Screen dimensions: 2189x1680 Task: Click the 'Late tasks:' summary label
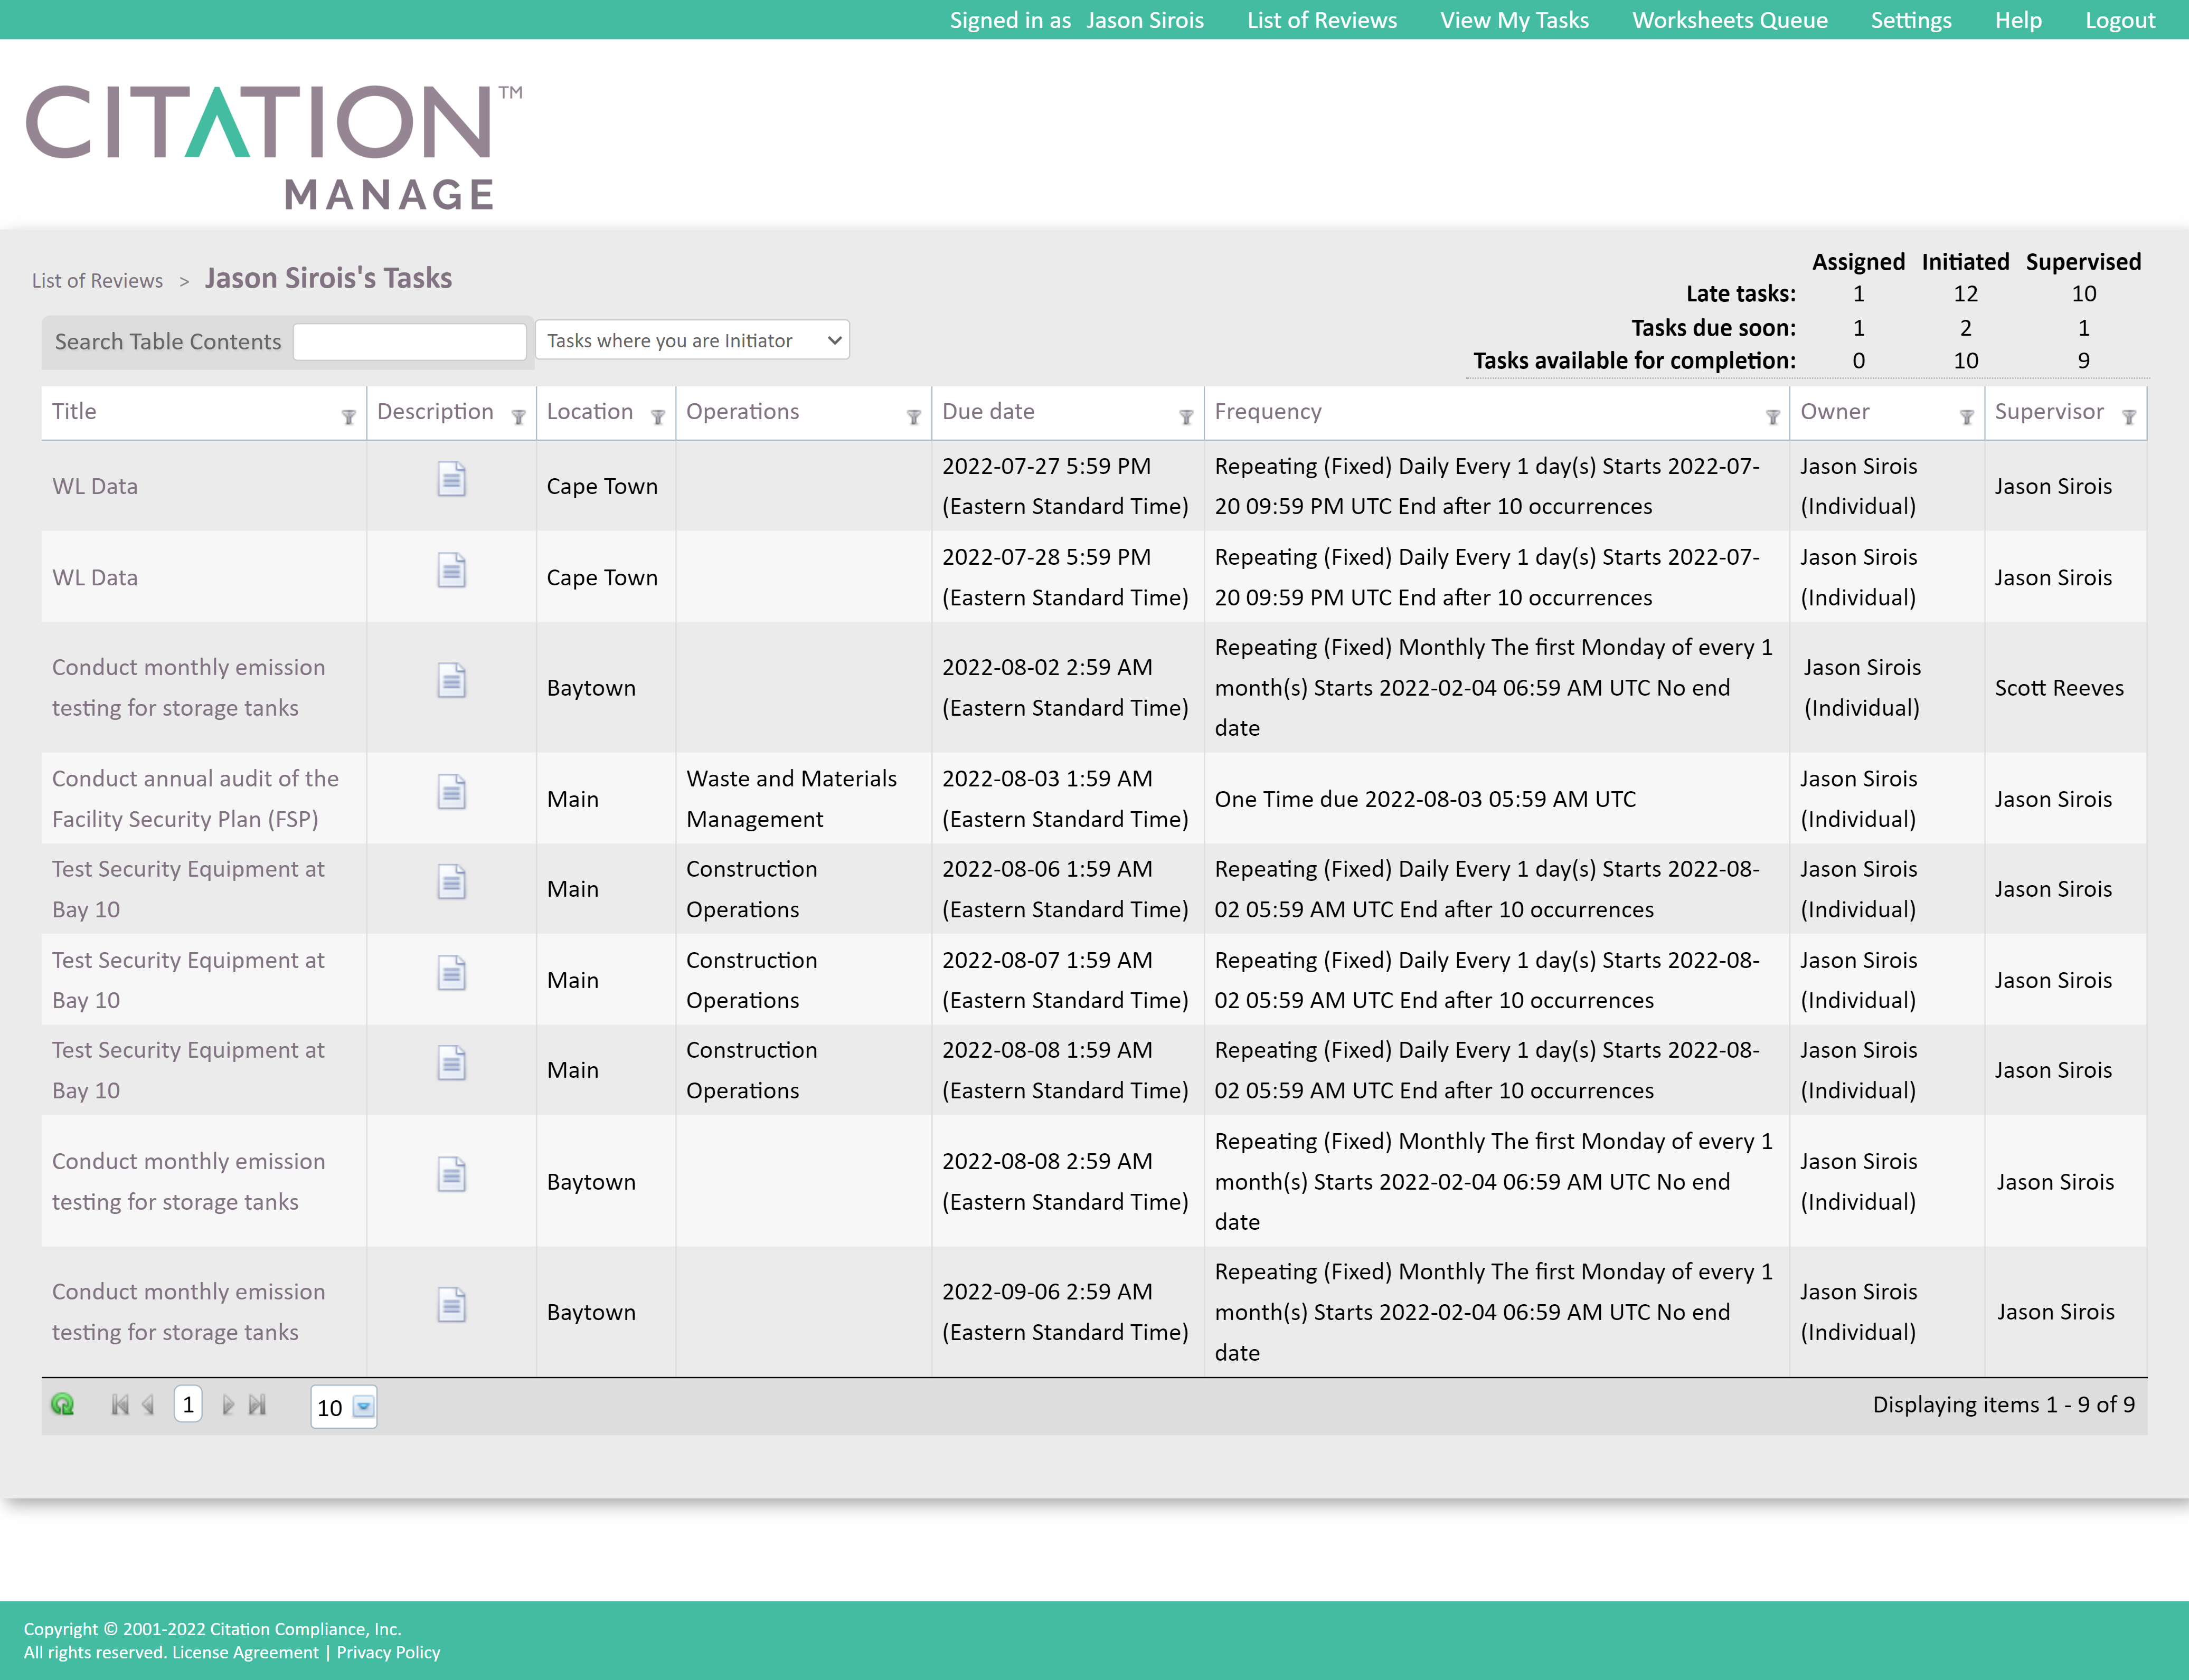[x=1741, y=294]
